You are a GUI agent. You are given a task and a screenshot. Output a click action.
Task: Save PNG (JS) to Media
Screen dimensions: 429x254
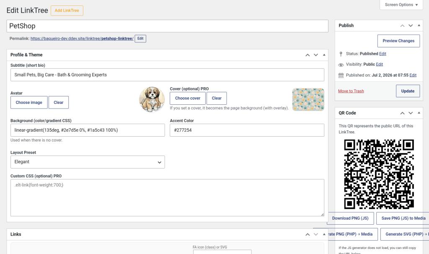click(x=403, y=218)
